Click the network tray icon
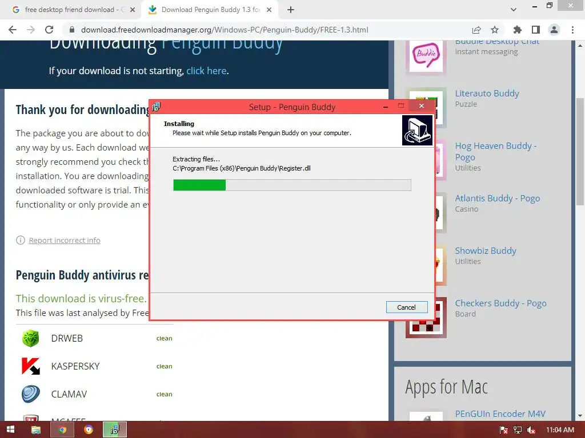 click(518, 430)
